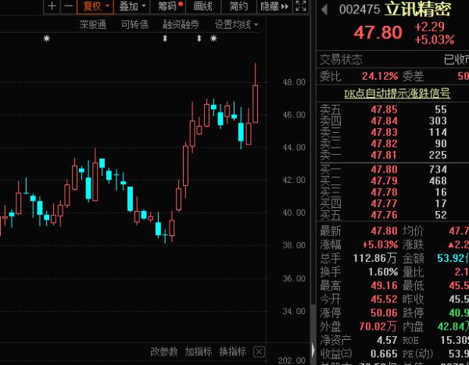Click the 卖五 price 47.85
Image resolution: width=469 pixels, height=365 pixels.
coord(384,109)
